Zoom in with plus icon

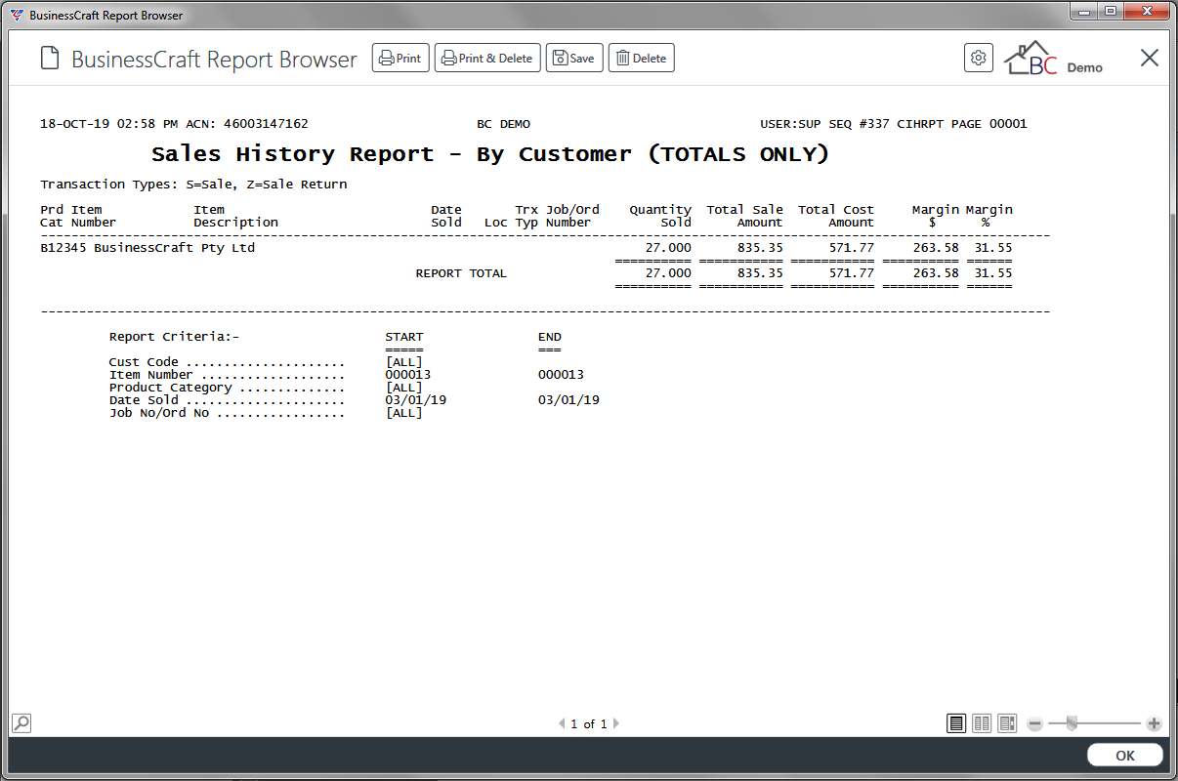tap(1154, 723)
